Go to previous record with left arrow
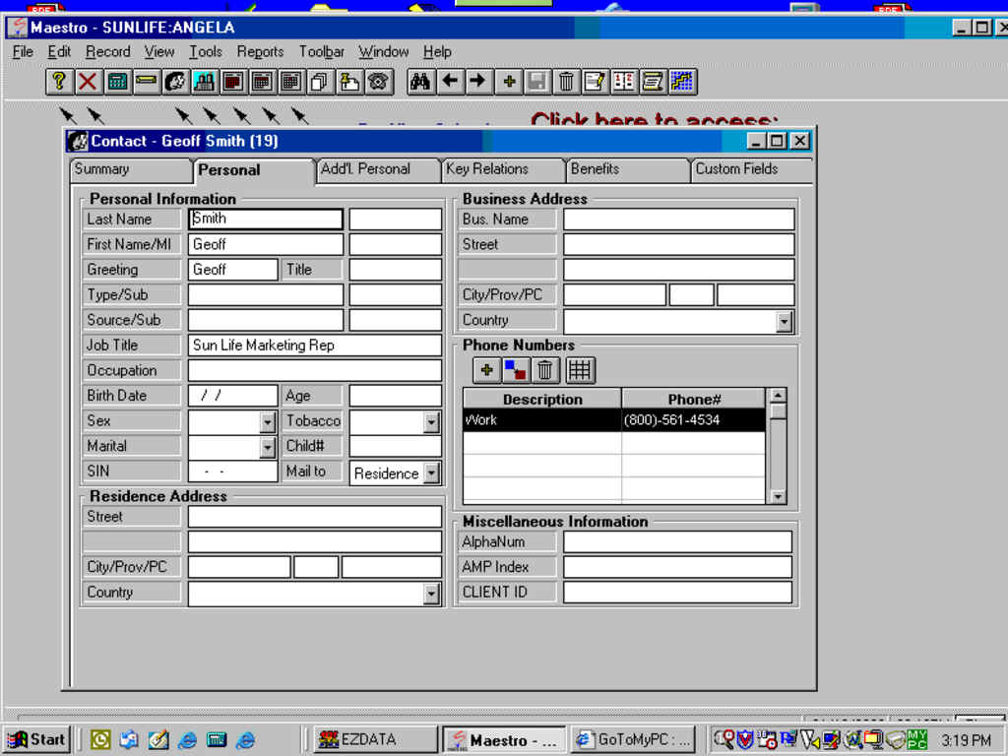This screenshot has width=1008, height=756. coord(450,82)
